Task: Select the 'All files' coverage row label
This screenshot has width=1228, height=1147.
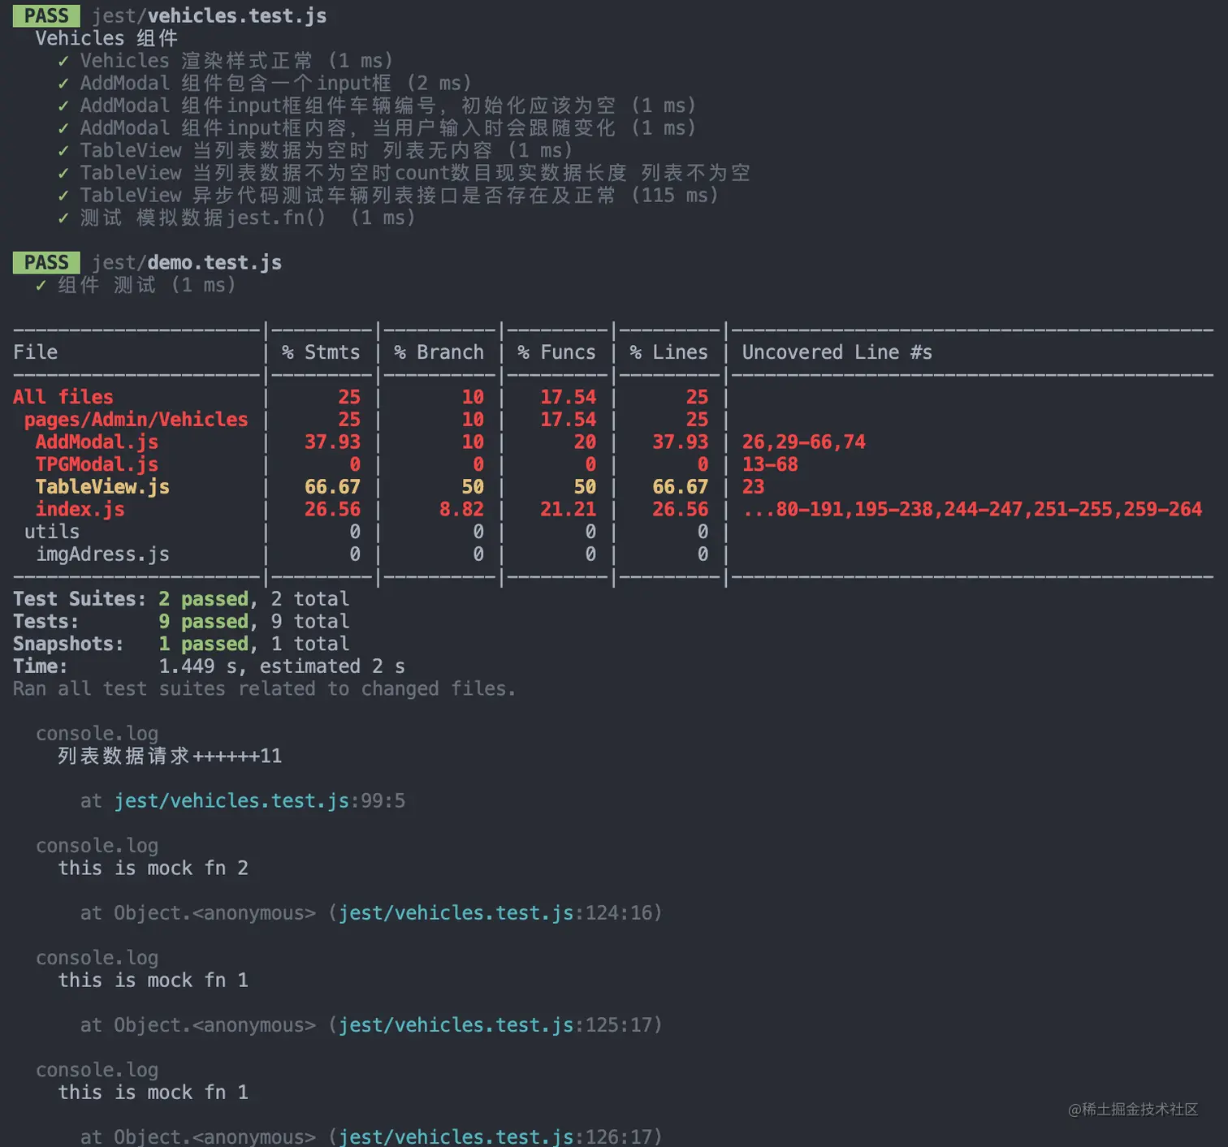Action: point(63,397)
